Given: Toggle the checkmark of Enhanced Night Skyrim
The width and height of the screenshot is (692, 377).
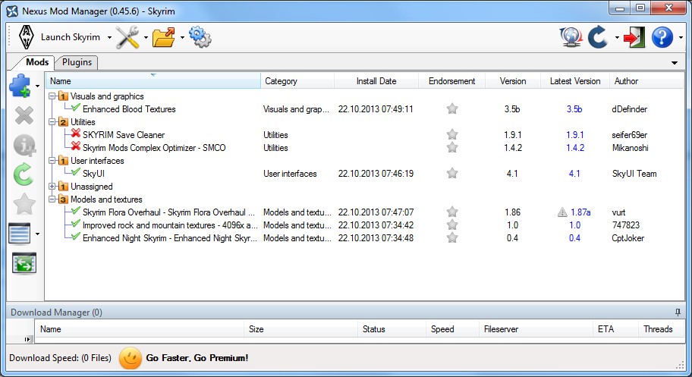Looking at the screenshot, I should 76,236.
